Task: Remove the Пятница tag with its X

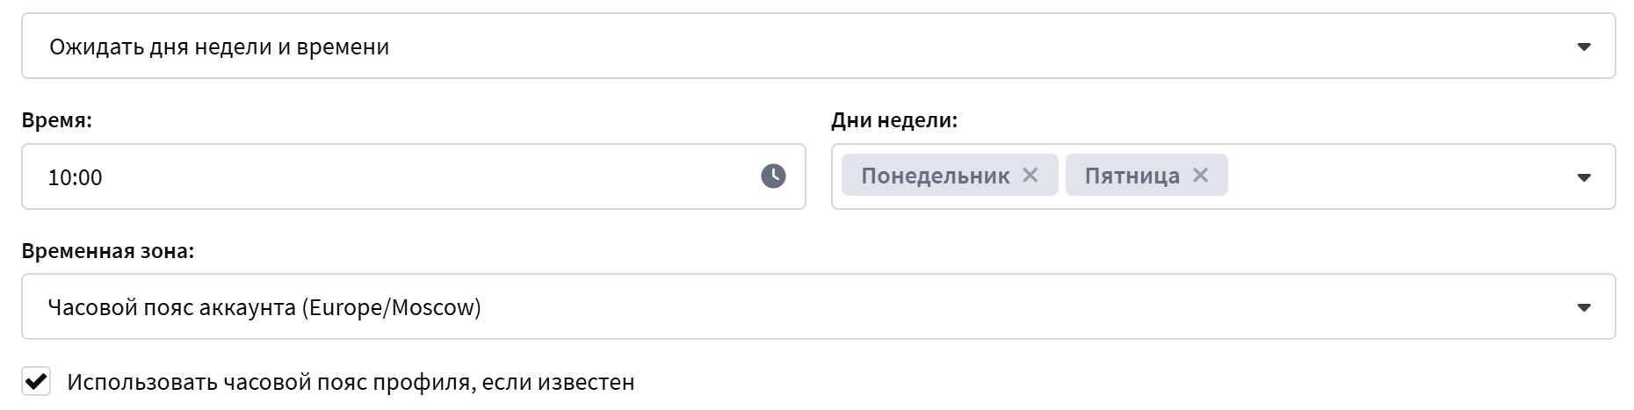Action: pyautogui.click(x=1200, y=176)
